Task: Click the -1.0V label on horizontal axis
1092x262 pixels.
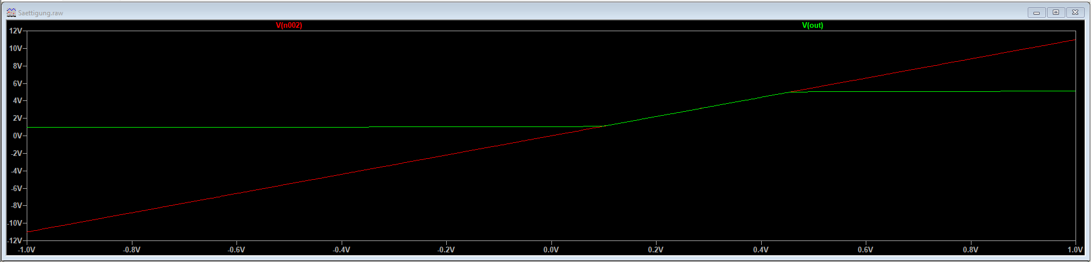Action: click(27, 250)
